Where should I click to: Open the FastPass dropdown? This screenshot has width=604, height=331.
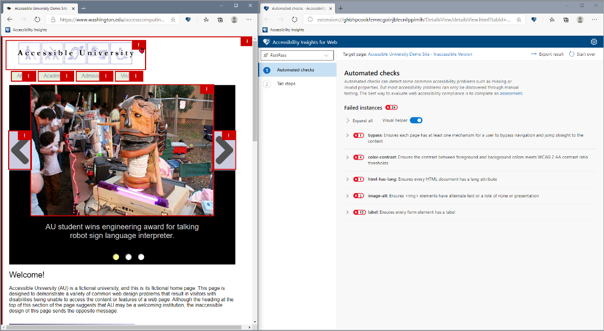coord(297,55)
